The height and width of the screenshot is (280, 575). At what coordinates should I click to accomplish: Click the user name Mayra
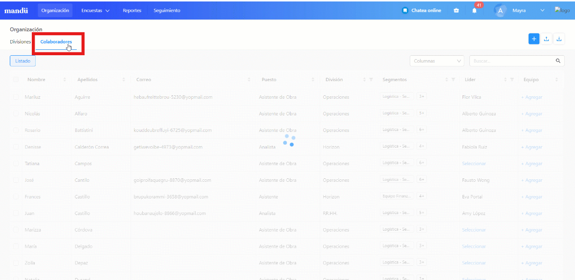tap(519, 11)
